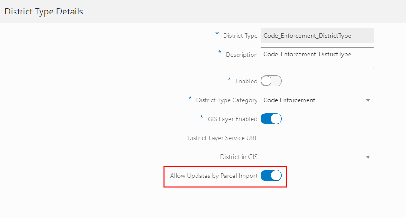Click the read-only District Type field
Viewport: 406px width, 218px height.
317,36
